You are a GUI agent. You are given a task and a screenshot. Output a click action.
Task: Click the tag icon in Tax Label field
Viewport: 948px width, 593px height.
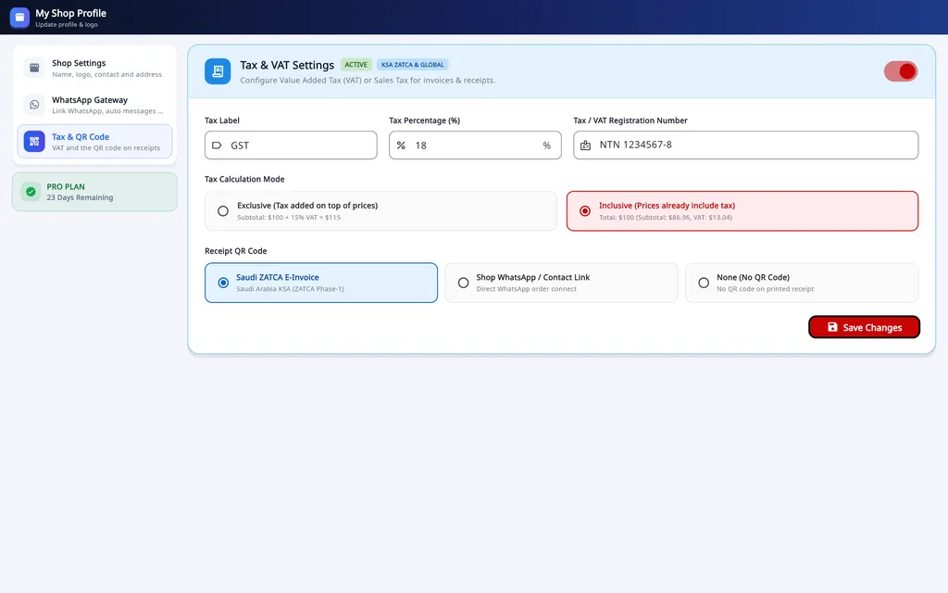coord(217,145)
